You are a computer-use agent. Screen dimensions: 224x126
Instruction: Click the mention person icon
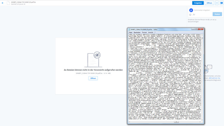click(x=194, y=15)
